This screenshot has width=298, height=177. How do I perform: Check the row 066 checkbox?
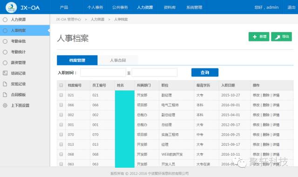(x=61, y=105)
